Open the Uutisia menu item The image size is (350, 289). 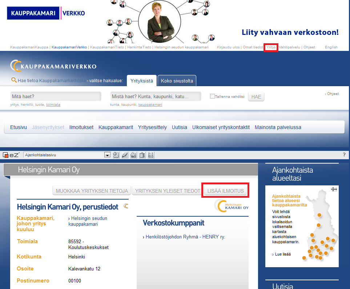tap(180, 127)
